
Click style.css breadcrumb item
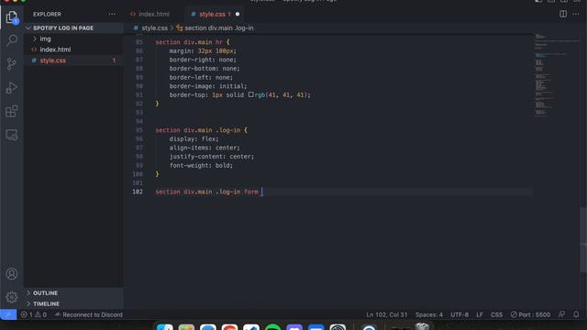154,28
